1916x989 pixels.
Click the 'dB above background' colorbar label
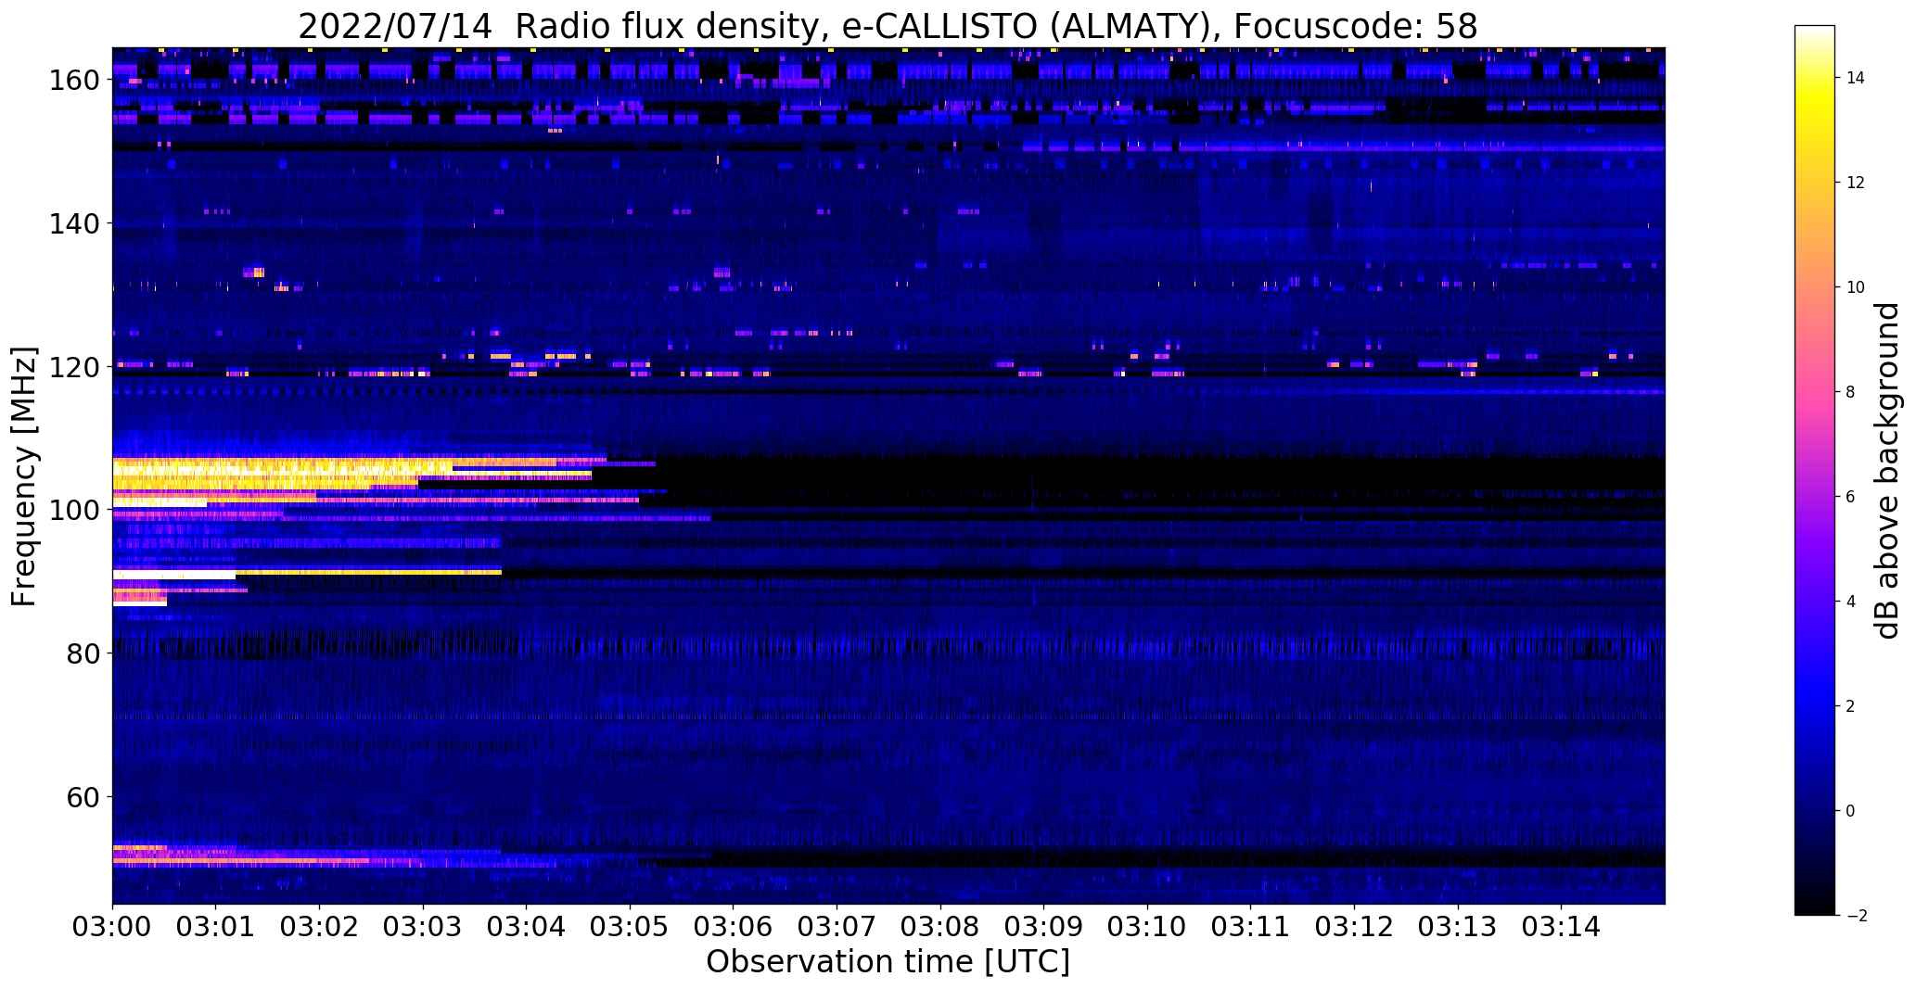coord(1888,471)
